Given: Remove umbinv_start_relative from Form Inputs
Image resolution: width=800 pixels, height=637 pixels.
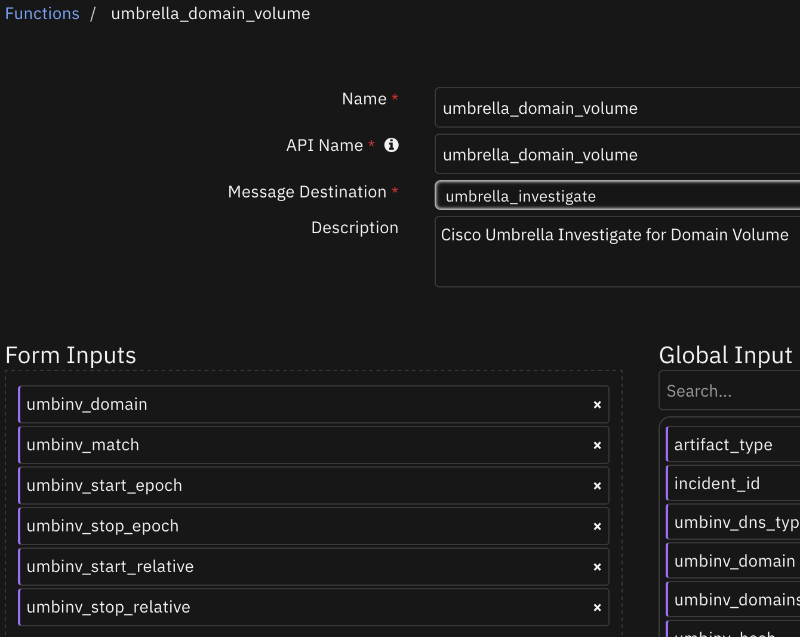Looking at the screenshot, I should [x=597, y=567].
